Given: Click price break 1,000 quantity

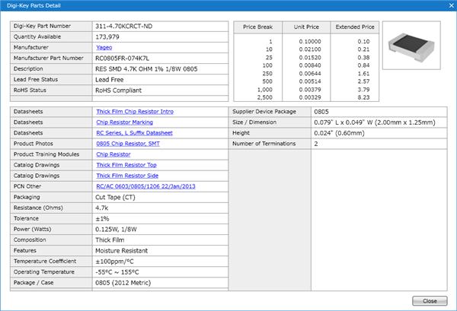Looking at the screenshot, I should click(264, 90).
